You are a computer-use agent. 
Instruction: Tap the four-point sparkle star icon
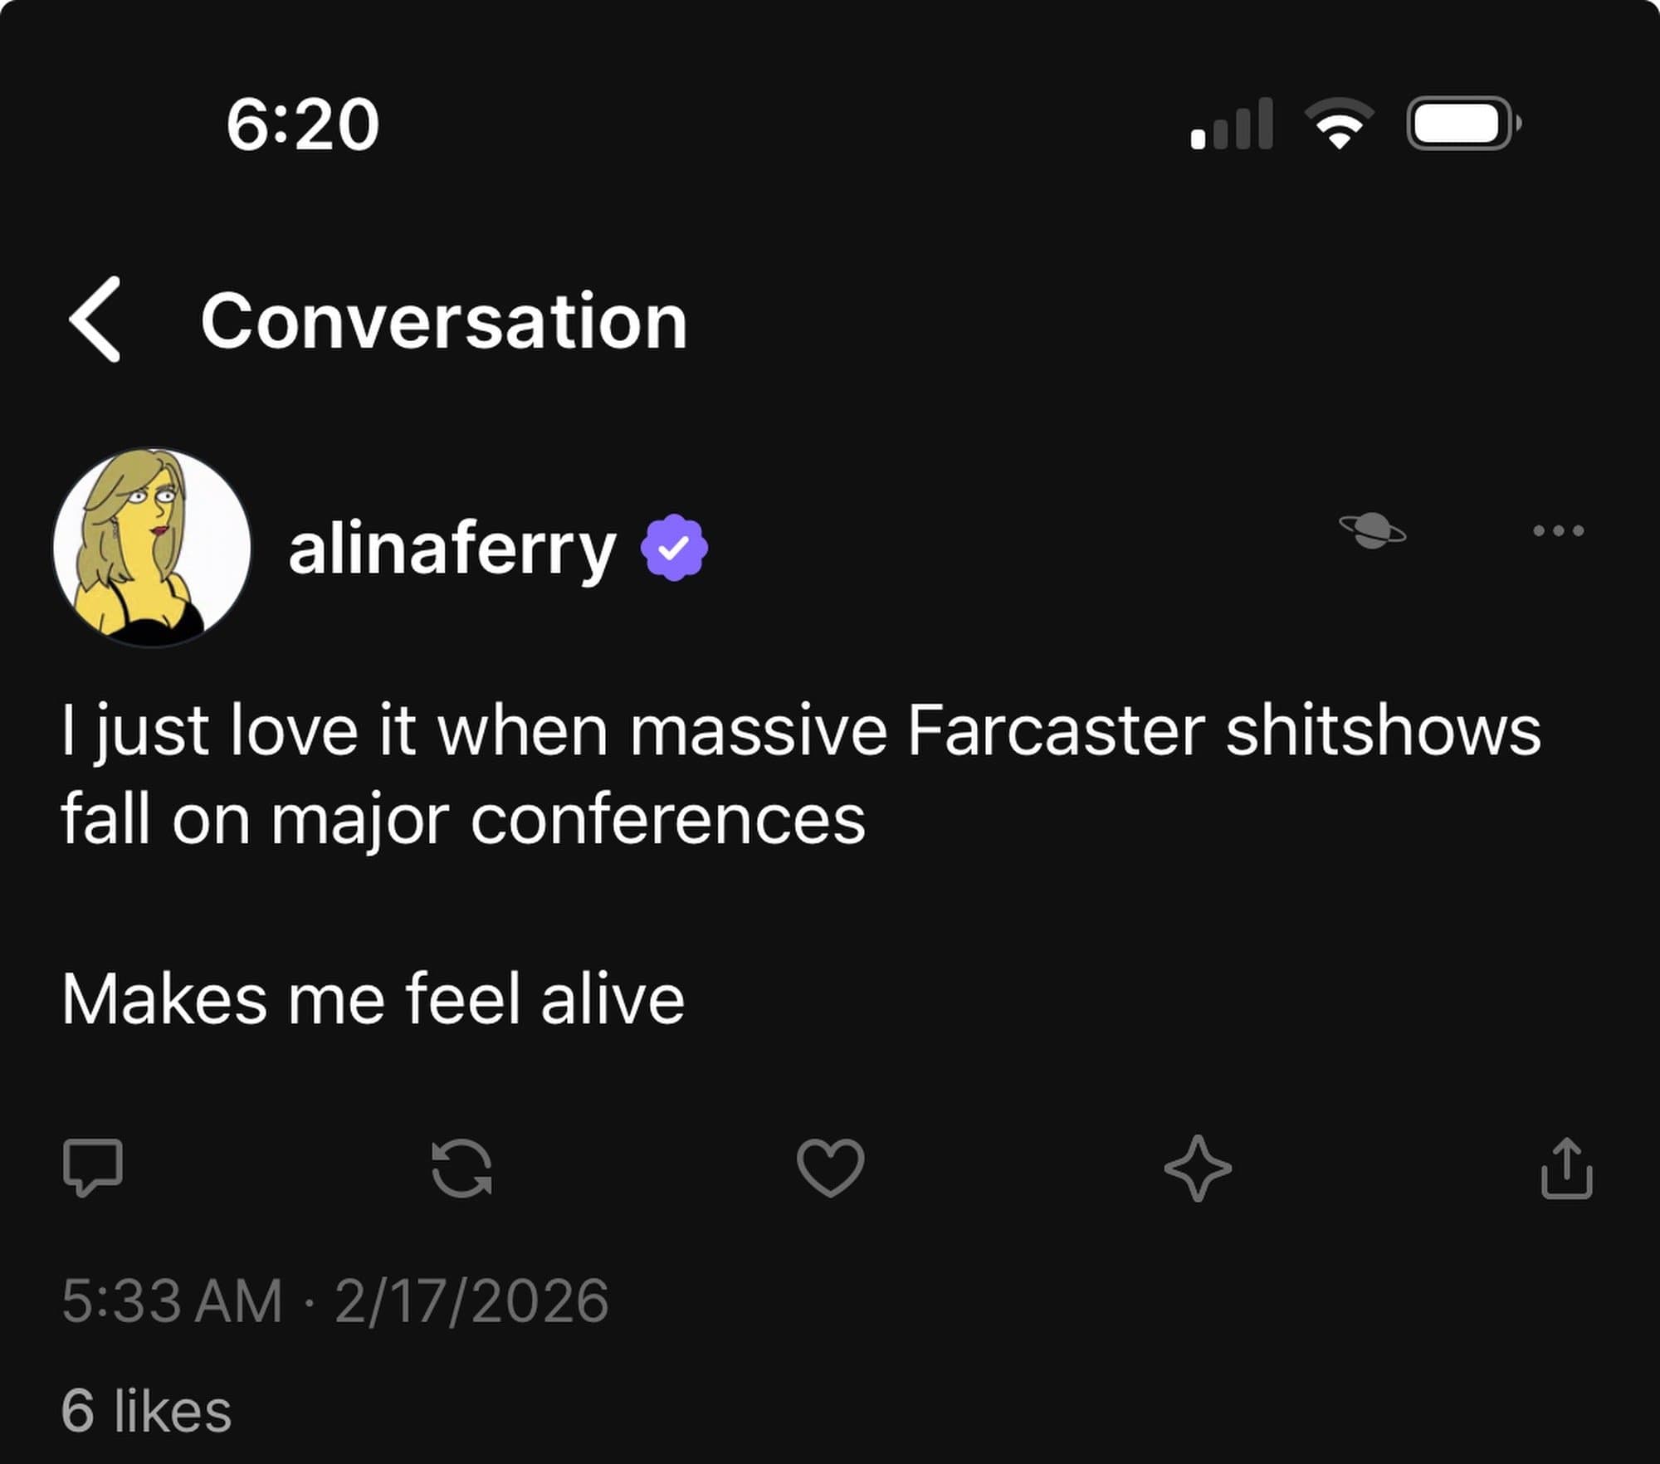[1198, 1169]
